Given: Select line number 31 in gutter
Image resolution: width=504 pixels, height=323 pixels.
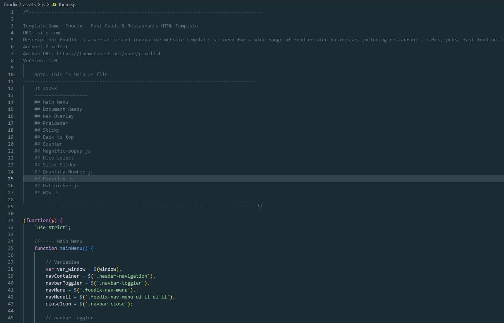Looking at the screenshot, I should 11,221.
